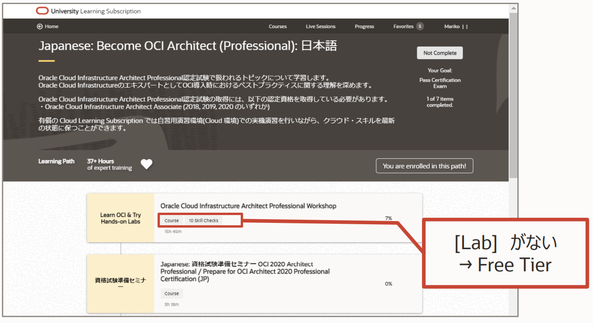Screen dimensions: 593x323
Task: Open the Courses menu item
Action: click(x=278, y=27)
